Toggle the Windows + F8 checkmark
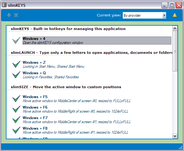Viewport: 184px width, 151px height. (16, 130)
